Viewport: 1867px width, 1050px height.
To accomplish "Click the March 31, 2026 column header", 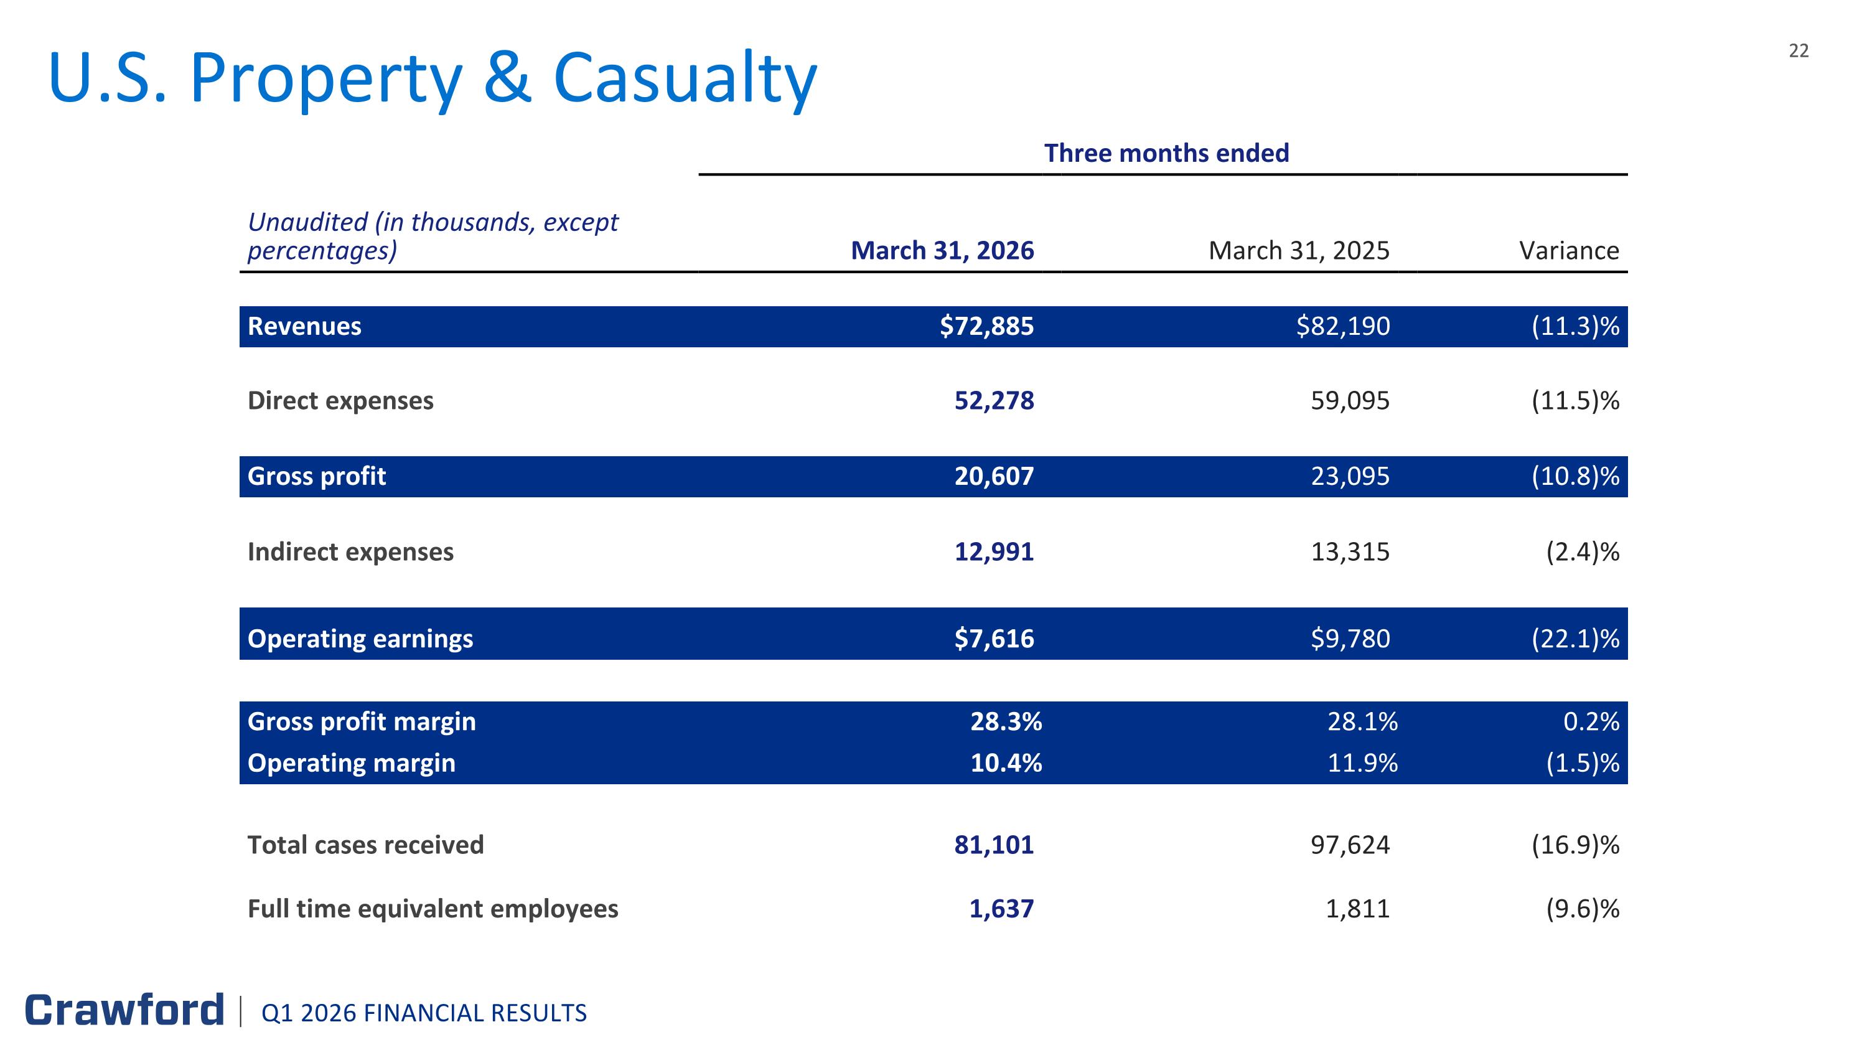I will click(942, 251).
